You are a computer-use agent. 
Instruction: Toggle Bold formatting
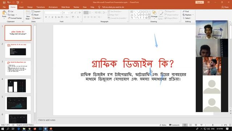click(46, 17)
